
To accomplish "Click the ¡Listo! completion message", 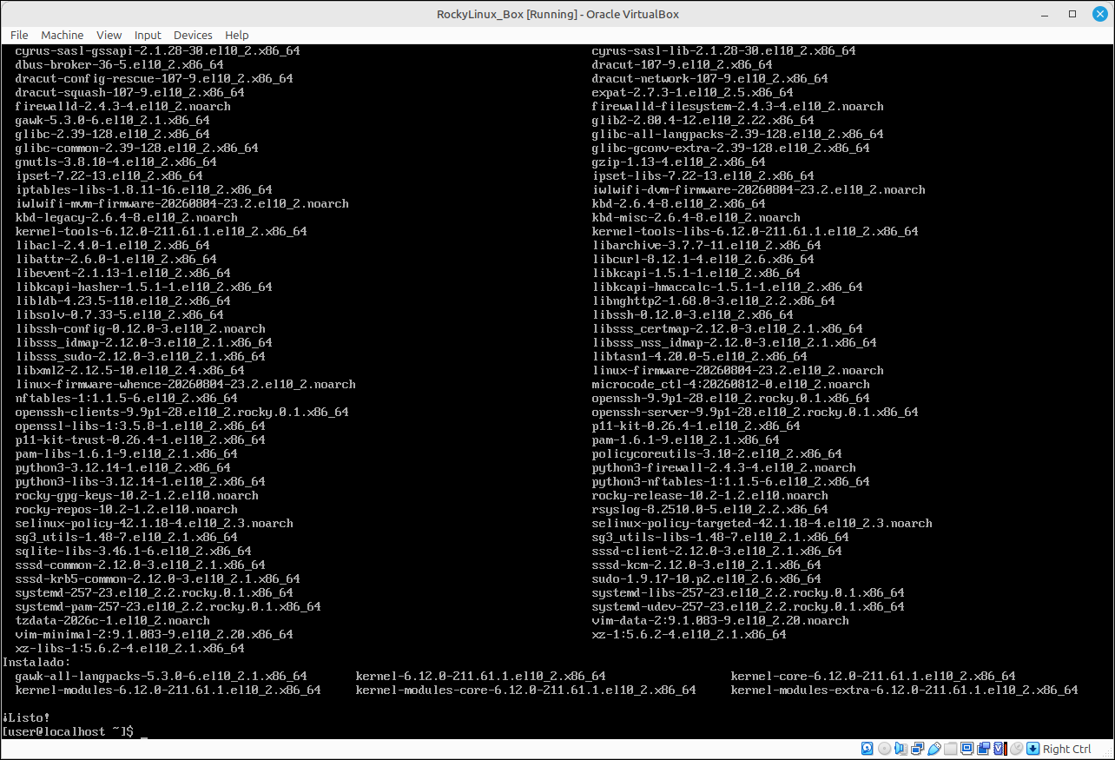I will tap(26, 717).
